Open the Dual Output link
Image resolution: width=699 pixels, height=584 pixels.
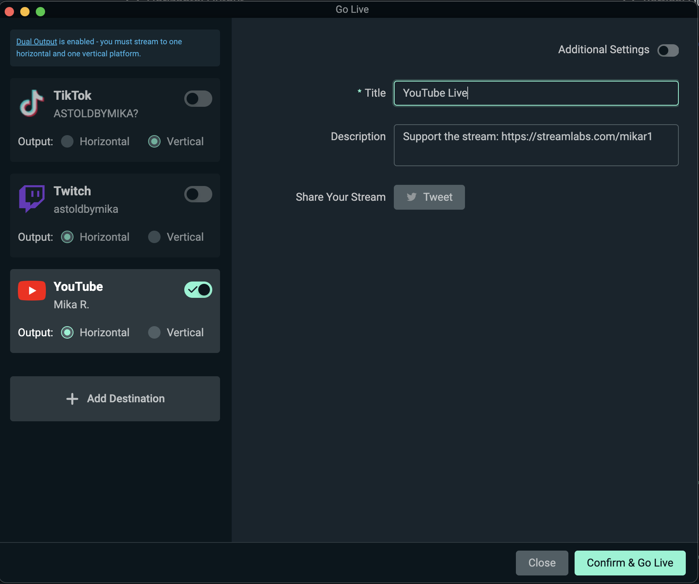coord(37,42)
